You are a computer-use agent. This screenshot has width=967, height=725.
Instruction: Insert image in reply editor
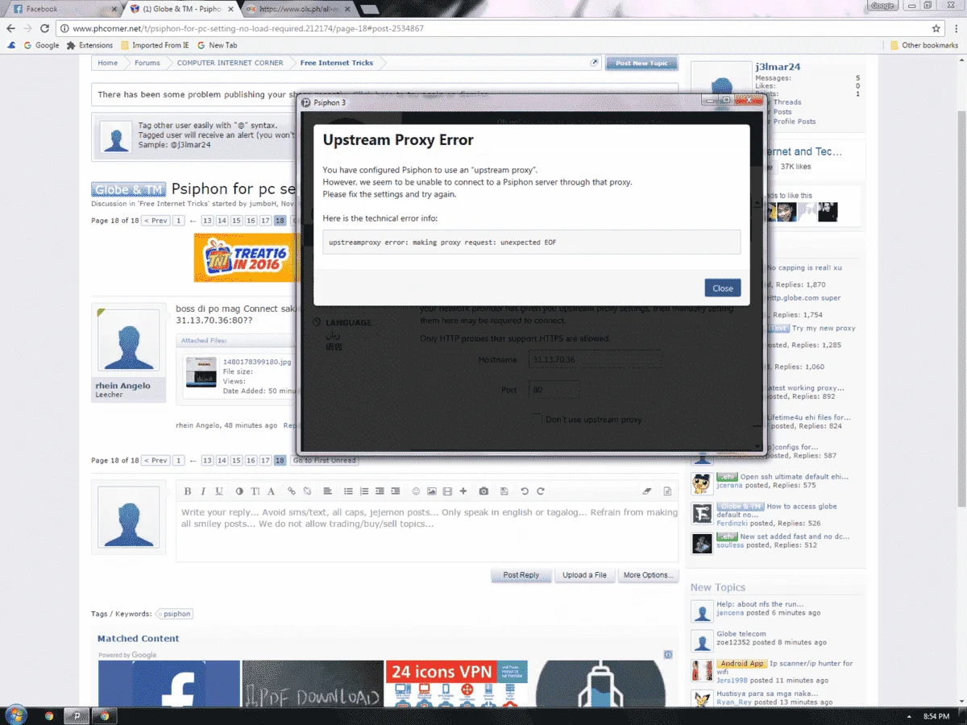click(x=432, y=491)
